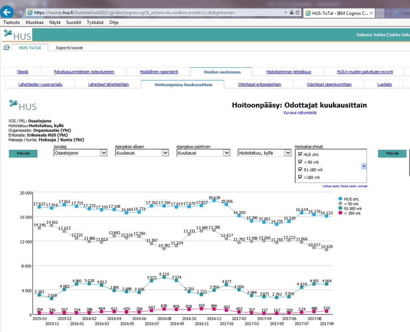Open the address bar history dropdown arrow
This screenshot has height=332, width=410.
(285, 12)
